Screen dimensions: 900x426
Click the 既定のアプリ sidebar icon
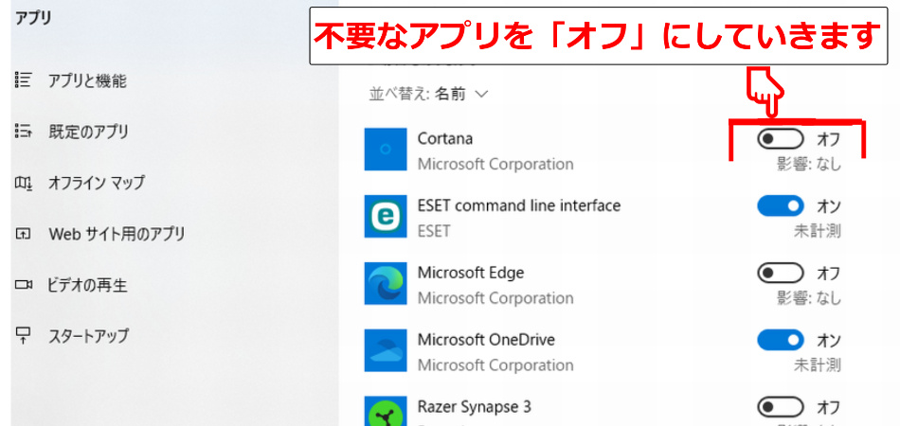(24, 132)
